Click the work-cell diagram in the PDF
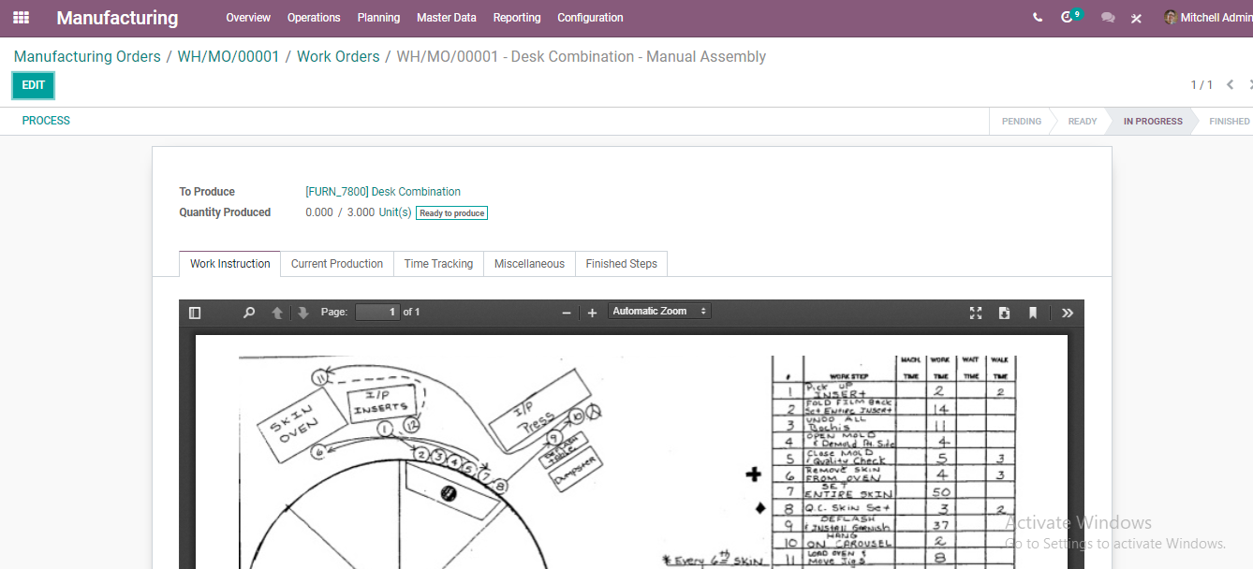Viewport: 1253px width, 569px height. coord(421,462)
